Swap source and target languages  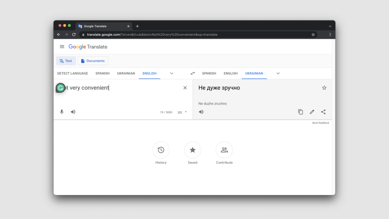click(193, 73)
